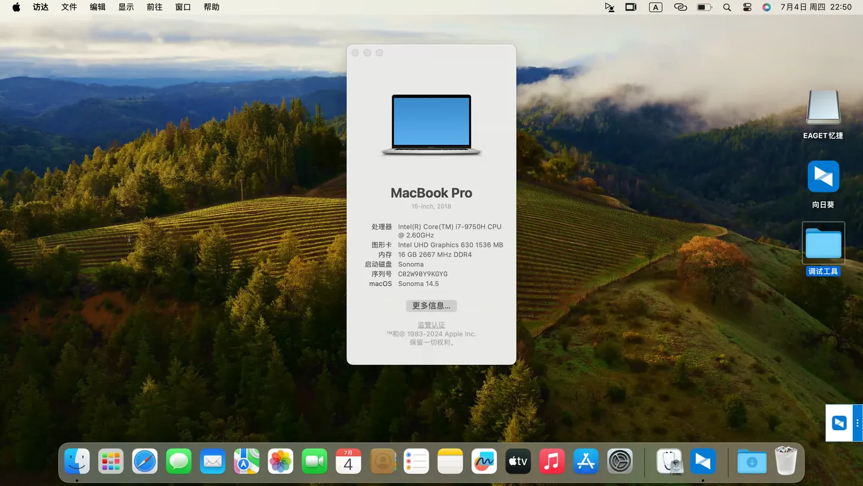Screen dimensions: 863x486
Task: Open Finder from the Dock
Action: (77, 461)
